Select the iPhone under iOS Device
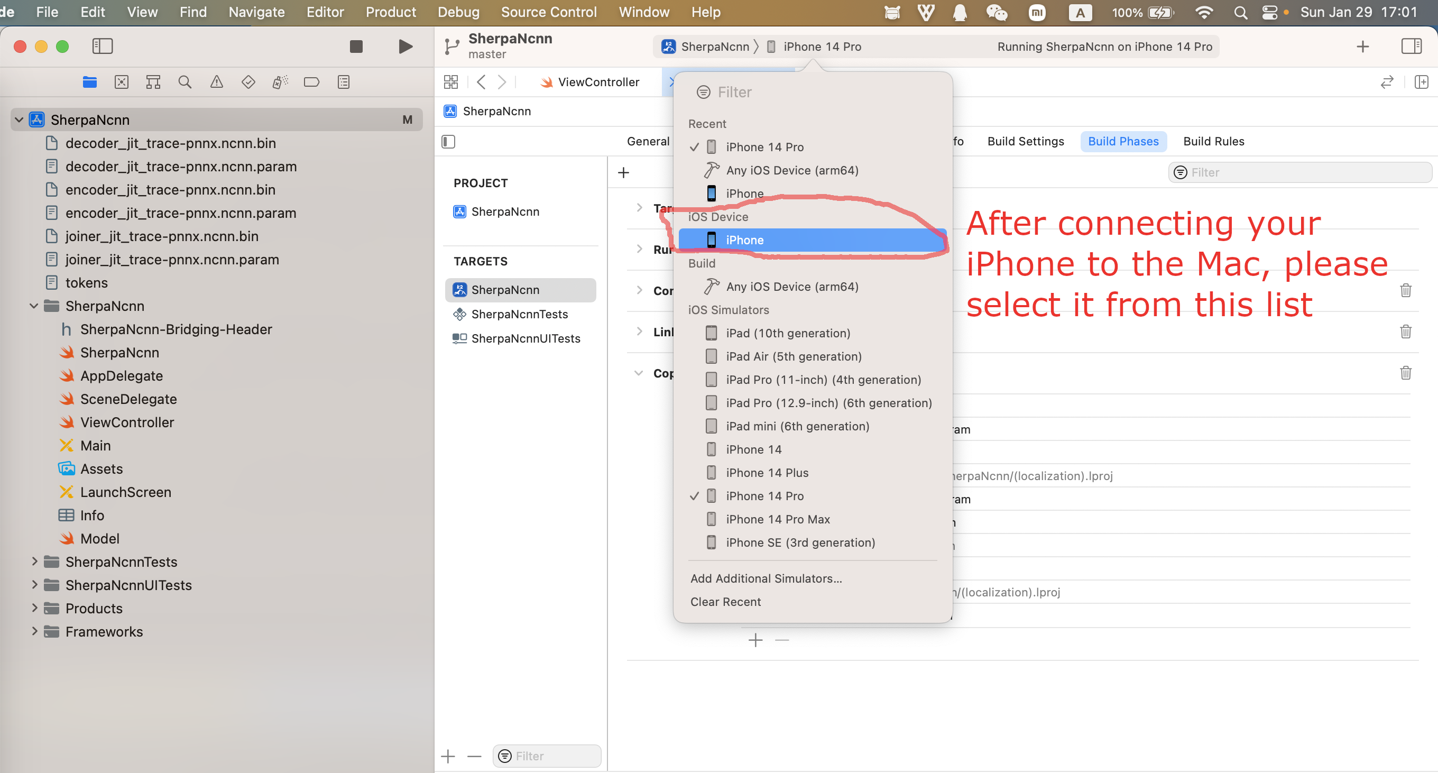Screen dimensions: 1438x773 (812, 240)
